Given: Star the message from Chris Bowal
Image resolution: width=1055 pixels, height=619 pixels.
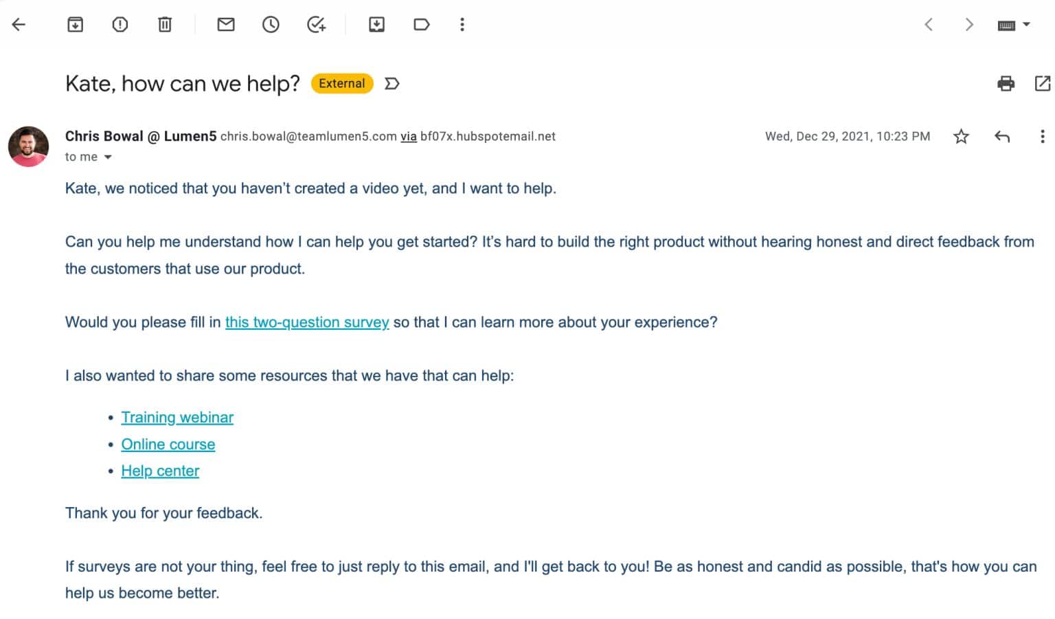Looking at the screenshot, I should 962,137.
